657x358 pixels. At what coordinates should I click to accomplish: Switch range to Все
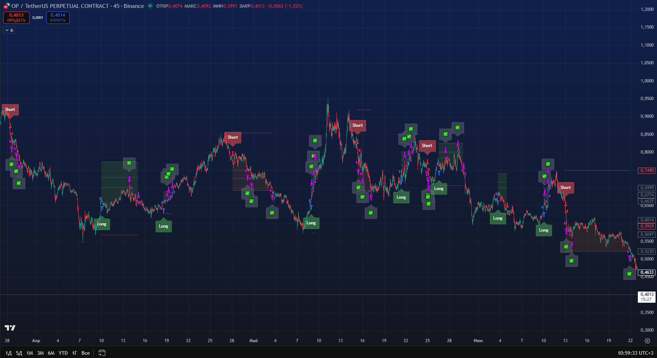(85, 353)
